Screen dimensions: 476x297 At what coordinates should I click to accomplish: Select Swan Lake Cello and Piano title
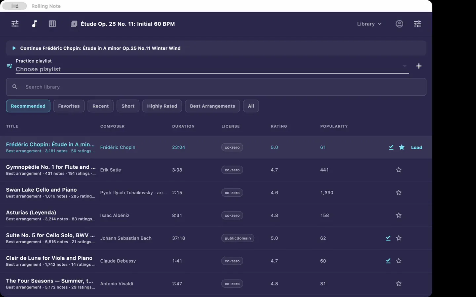(x=41, y=190)
